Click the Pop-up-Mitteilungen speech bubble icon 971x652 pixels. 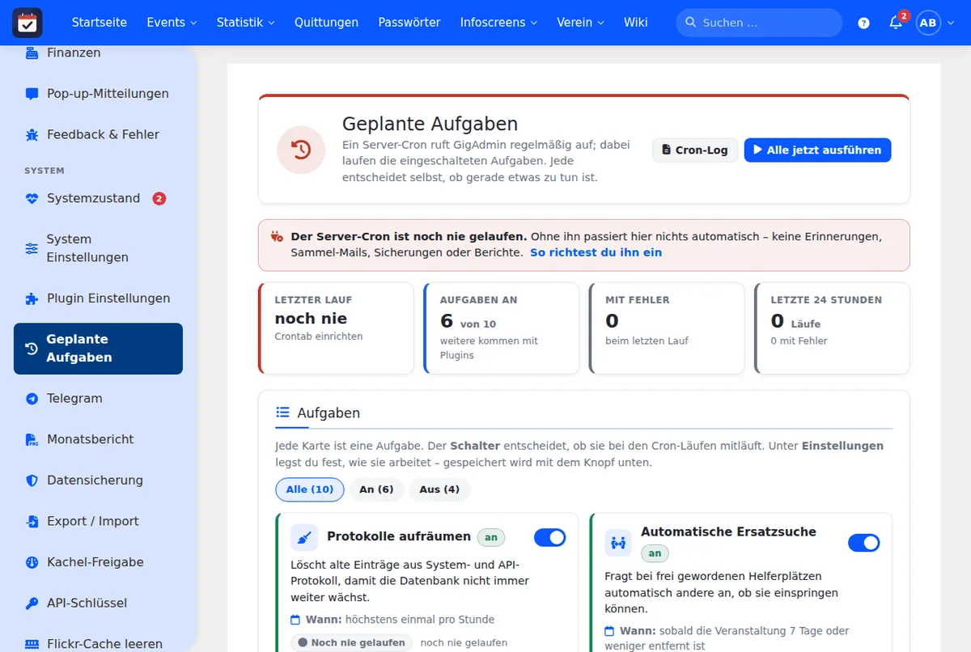pos(32,94)
